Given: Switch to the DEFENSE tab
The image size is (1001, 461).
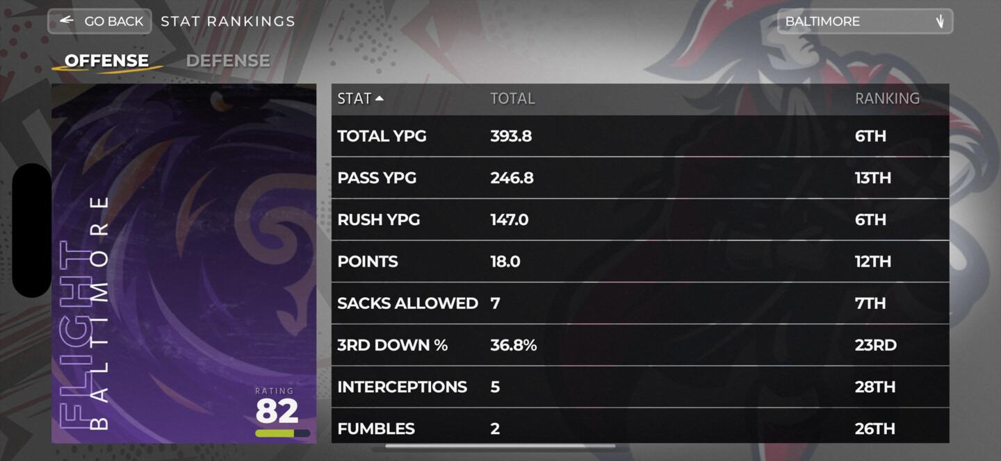Looking at the screenshot, I should [228, 60].
